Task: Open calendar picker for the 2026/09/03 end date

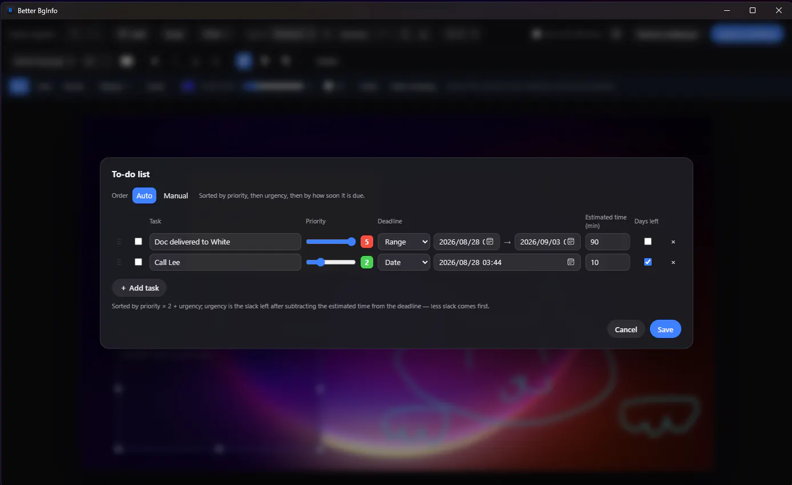Action: click(x=571, y=242)
